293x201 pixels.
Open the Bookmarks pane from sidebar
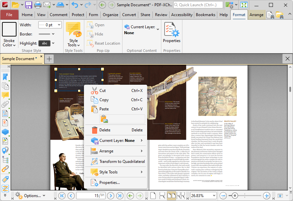5,77
